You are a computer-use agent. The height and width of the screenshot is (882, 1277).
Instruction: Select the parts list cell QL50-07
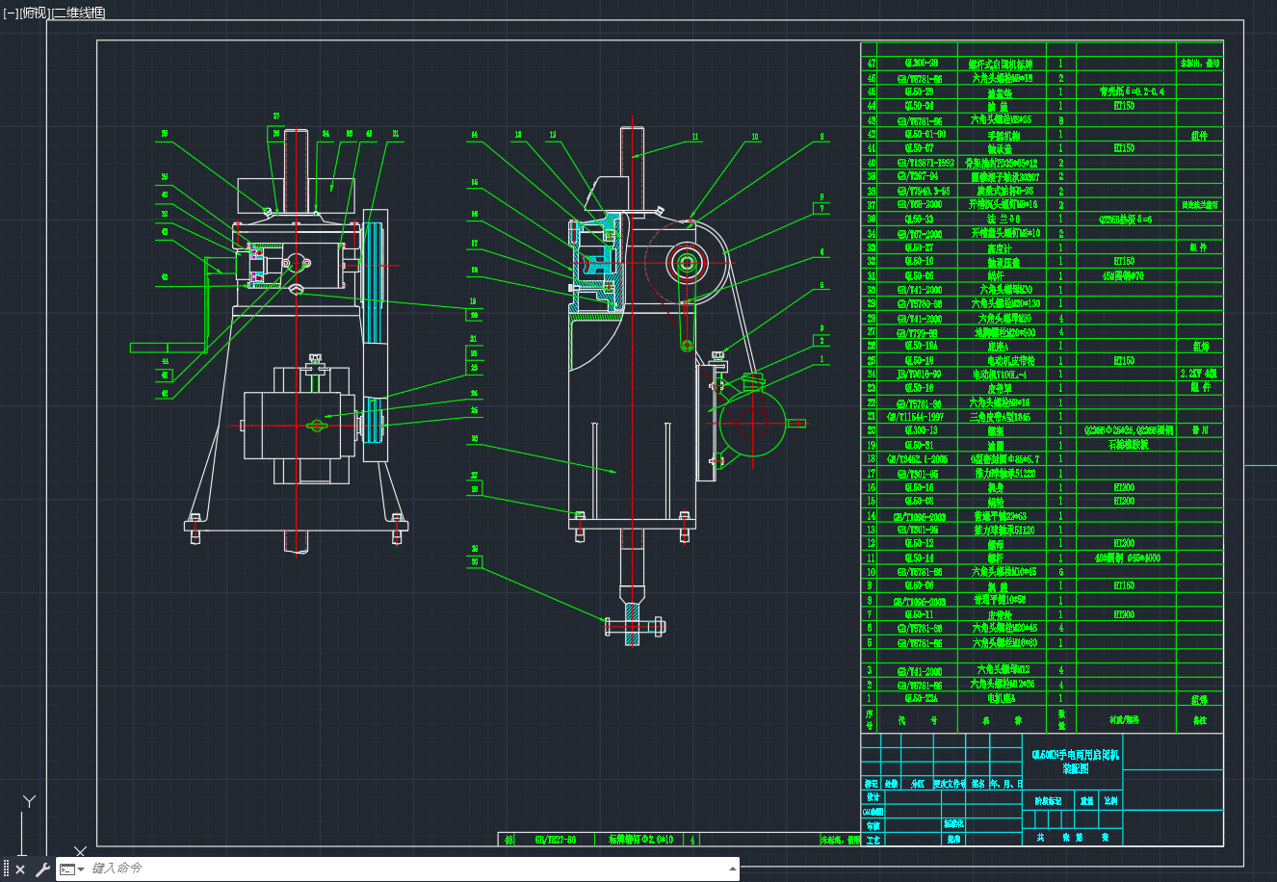(920, 148)
